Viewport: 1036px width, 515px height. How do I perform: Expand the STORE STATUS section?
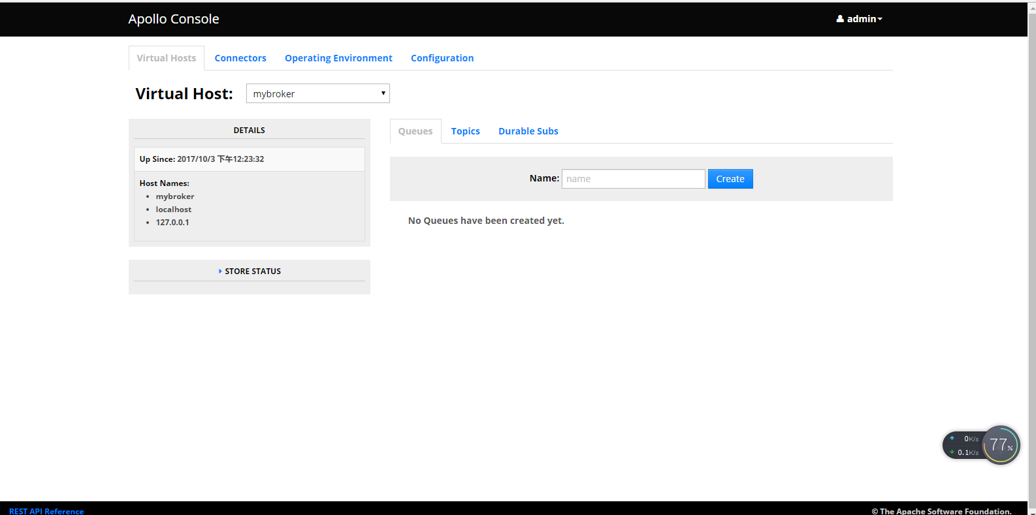pos(250,271)
